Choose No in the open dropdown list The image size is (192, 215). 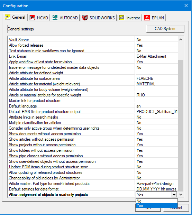coord(157,201)
